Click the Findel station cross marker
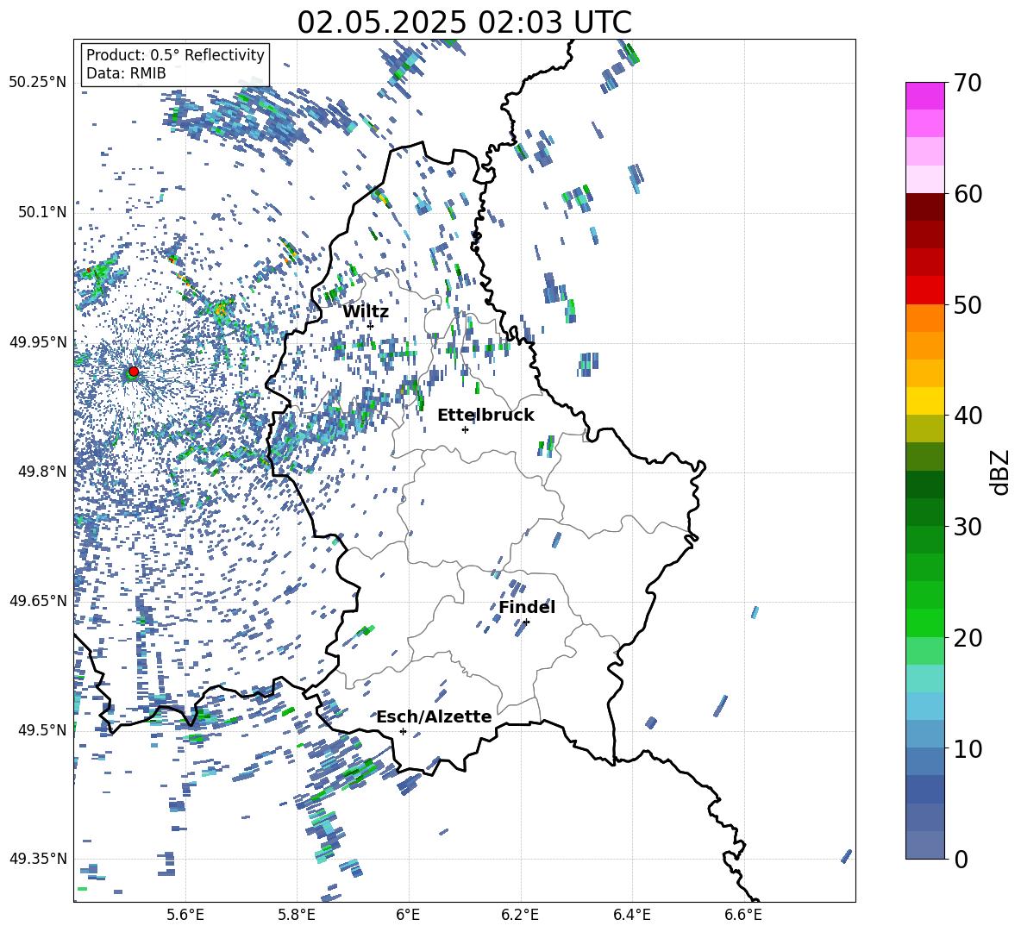Image resolution: width=1021 pixels, height=932 pixels. point(526,622)
